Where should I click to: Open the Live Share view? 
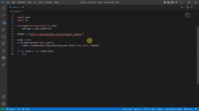click(x=3, y=65)
